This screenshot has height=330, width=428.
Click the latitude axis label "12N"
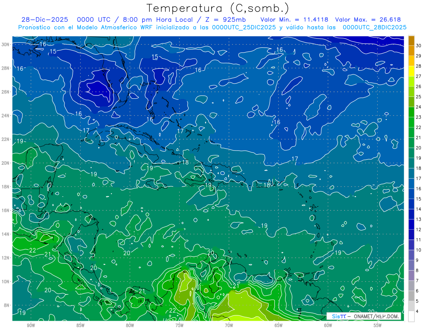tap(6, 258)
